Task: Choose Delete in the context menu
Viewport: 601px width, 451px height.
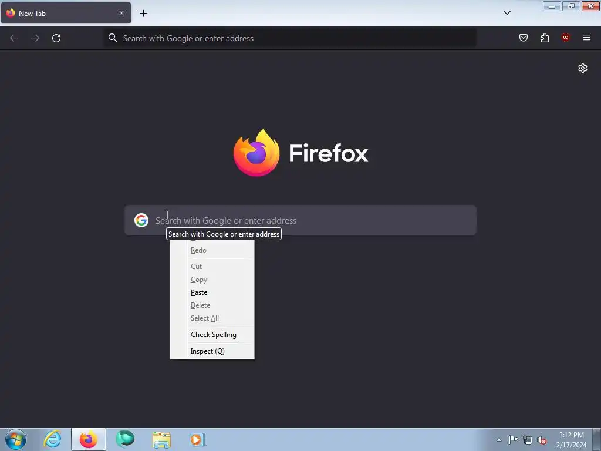Action: (212, 305)
